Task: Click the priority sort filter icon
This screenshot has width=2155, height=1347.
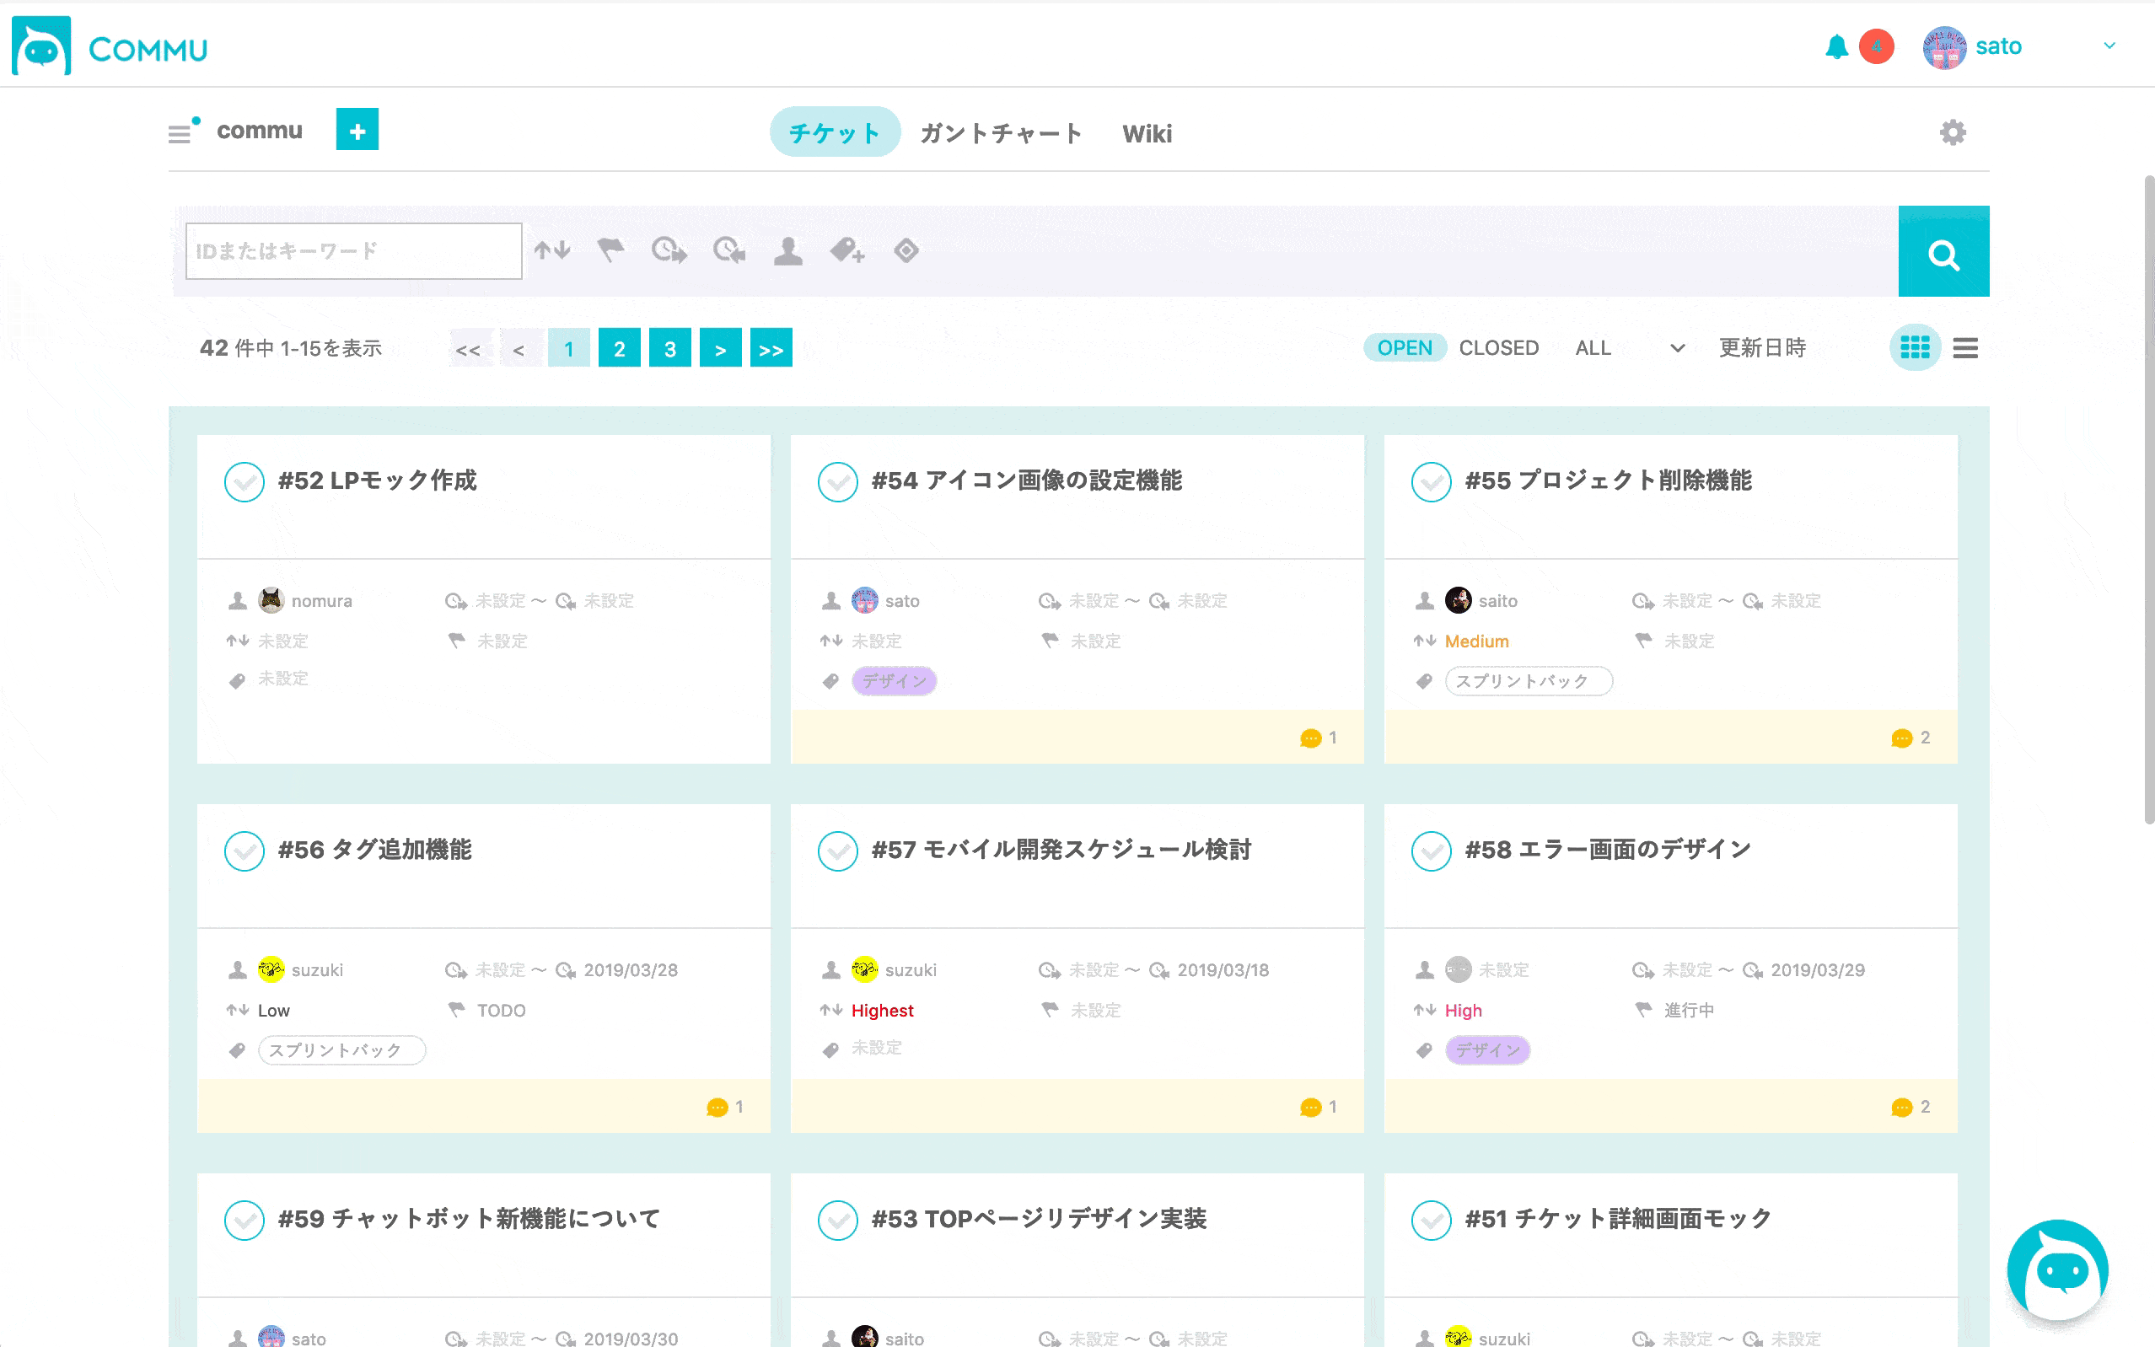Action: point(552,250)
